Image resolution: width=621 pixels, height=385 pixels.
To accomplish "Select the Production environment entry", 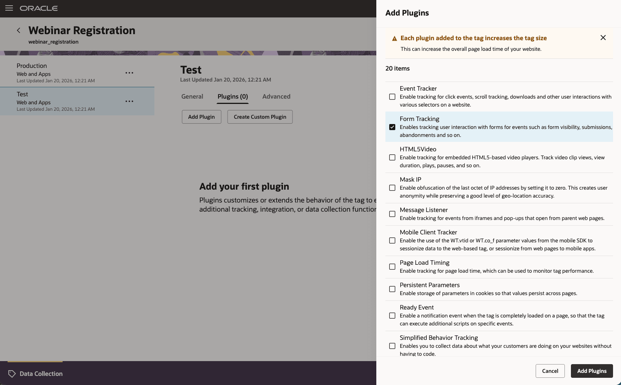I will pos(57,72).
